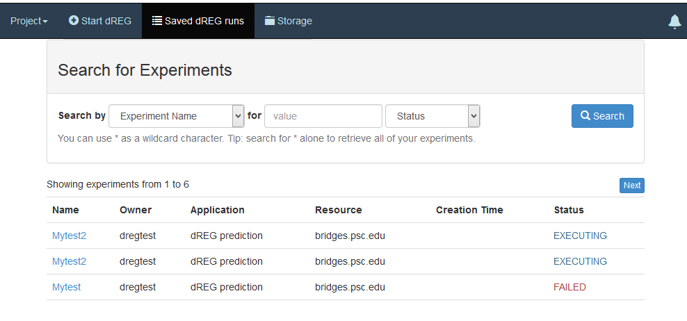Expand the Experiment Name search-by dropdown
The image size is (687, 321).
coord(177,116)
